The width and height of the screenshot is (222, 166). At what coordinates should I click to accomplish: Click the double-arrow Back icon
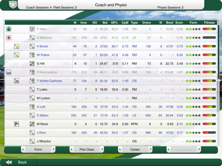point(9,162)
